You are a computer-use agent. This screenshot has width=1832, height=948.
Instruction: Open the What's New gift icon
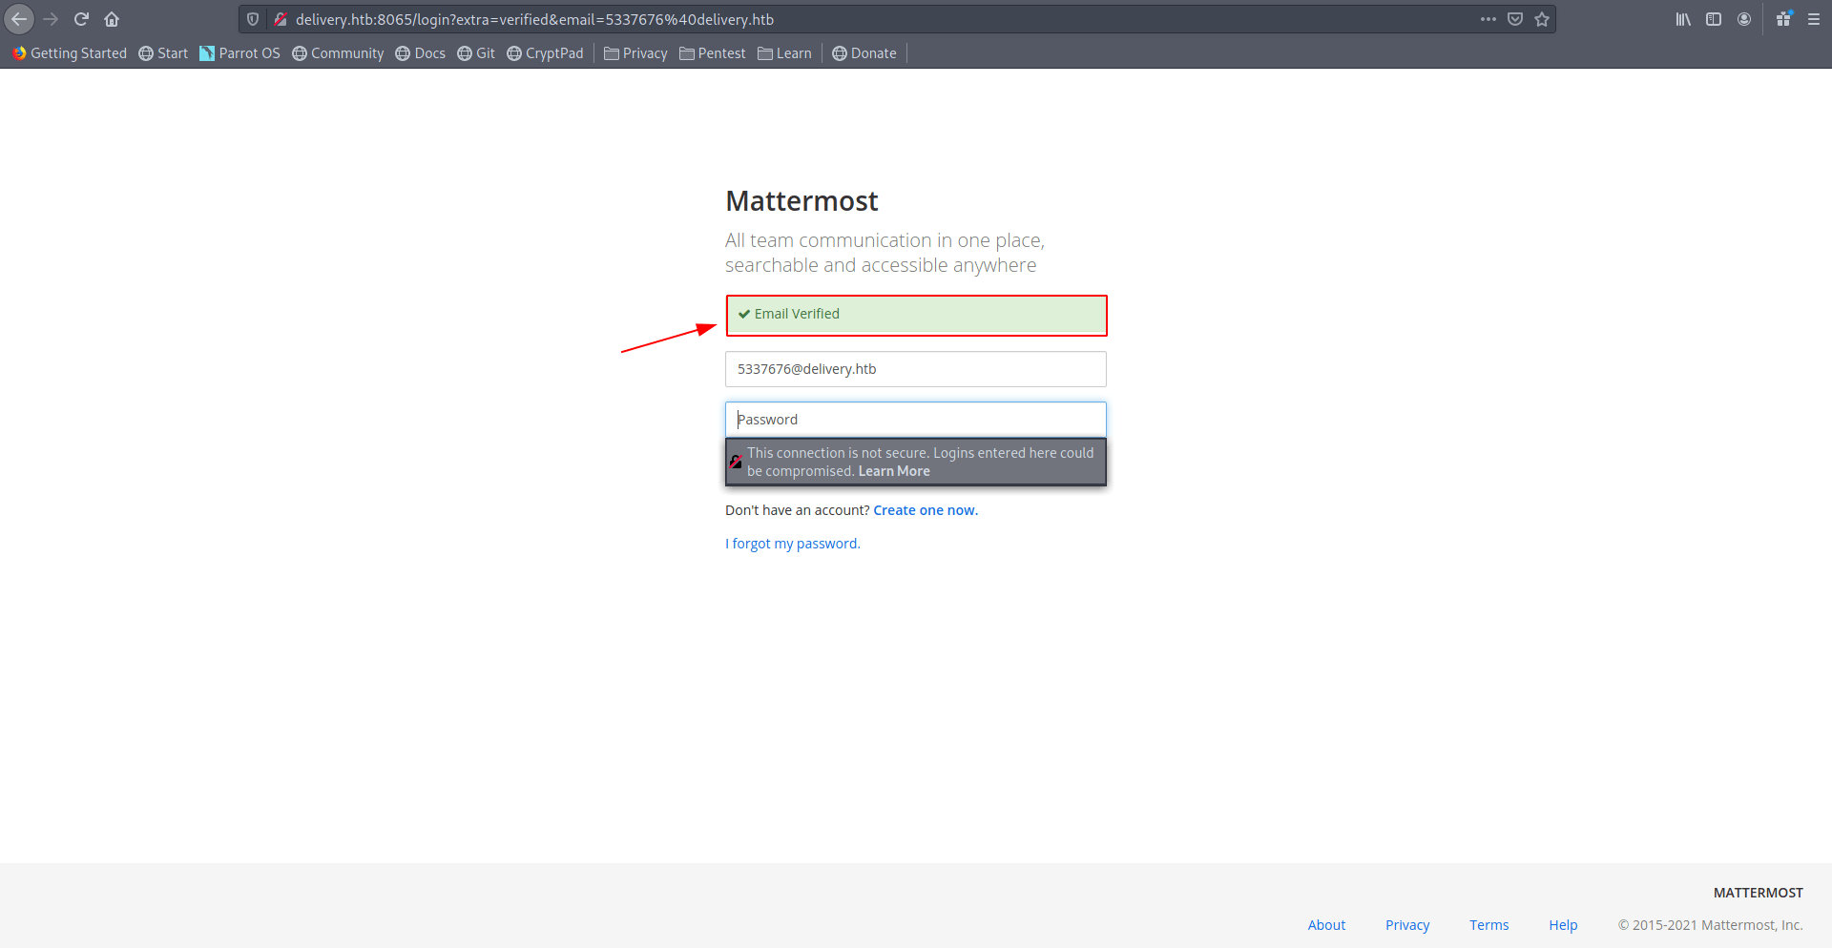(x=1783, y=19)
